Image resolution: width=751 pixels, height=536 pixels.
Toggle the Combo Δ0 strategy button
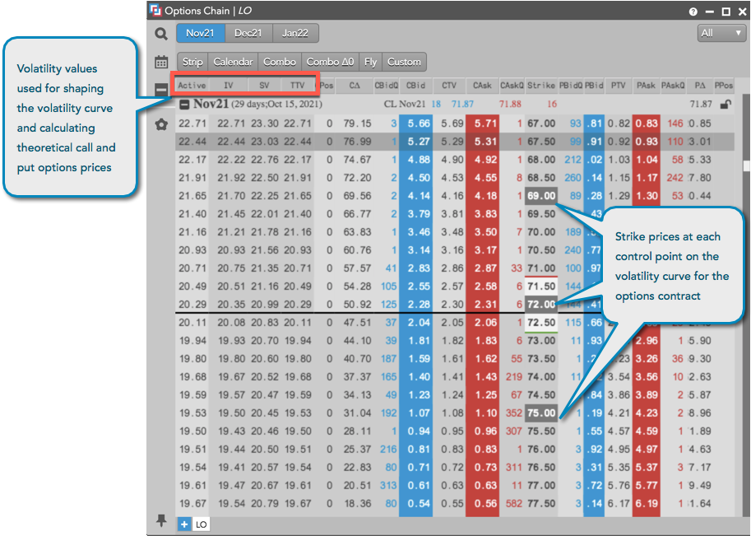330,62
